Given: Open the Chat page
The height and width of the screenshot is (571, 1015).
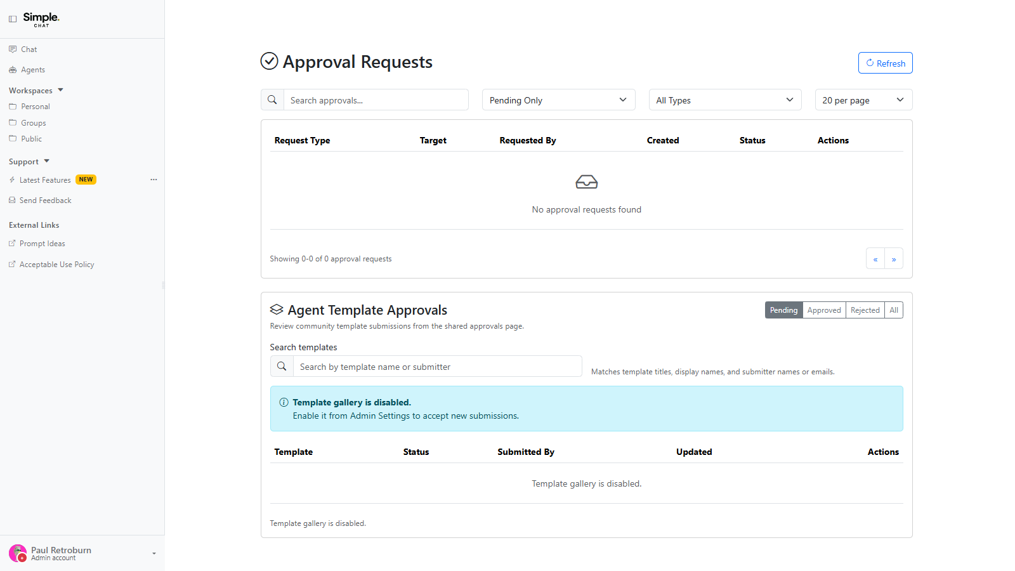Looking at the screenshot, I should pyautogui.click(x=29, y=49).
